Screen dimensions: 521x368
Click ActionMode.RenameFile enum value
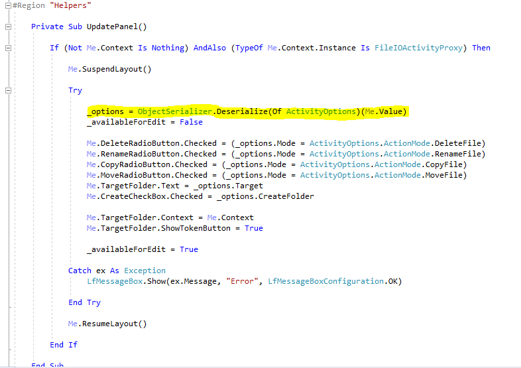tap(432, 154)
